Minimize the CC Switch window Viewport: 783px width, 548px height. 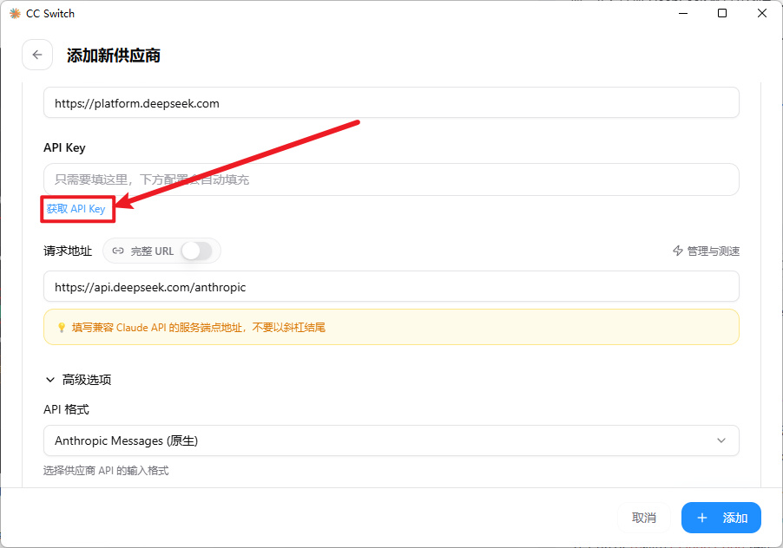tap(683, 14)
